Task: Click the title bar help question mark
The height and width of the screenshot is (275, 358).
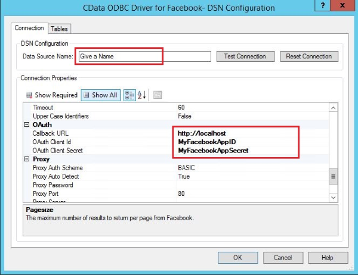Action: click(323, 7)
